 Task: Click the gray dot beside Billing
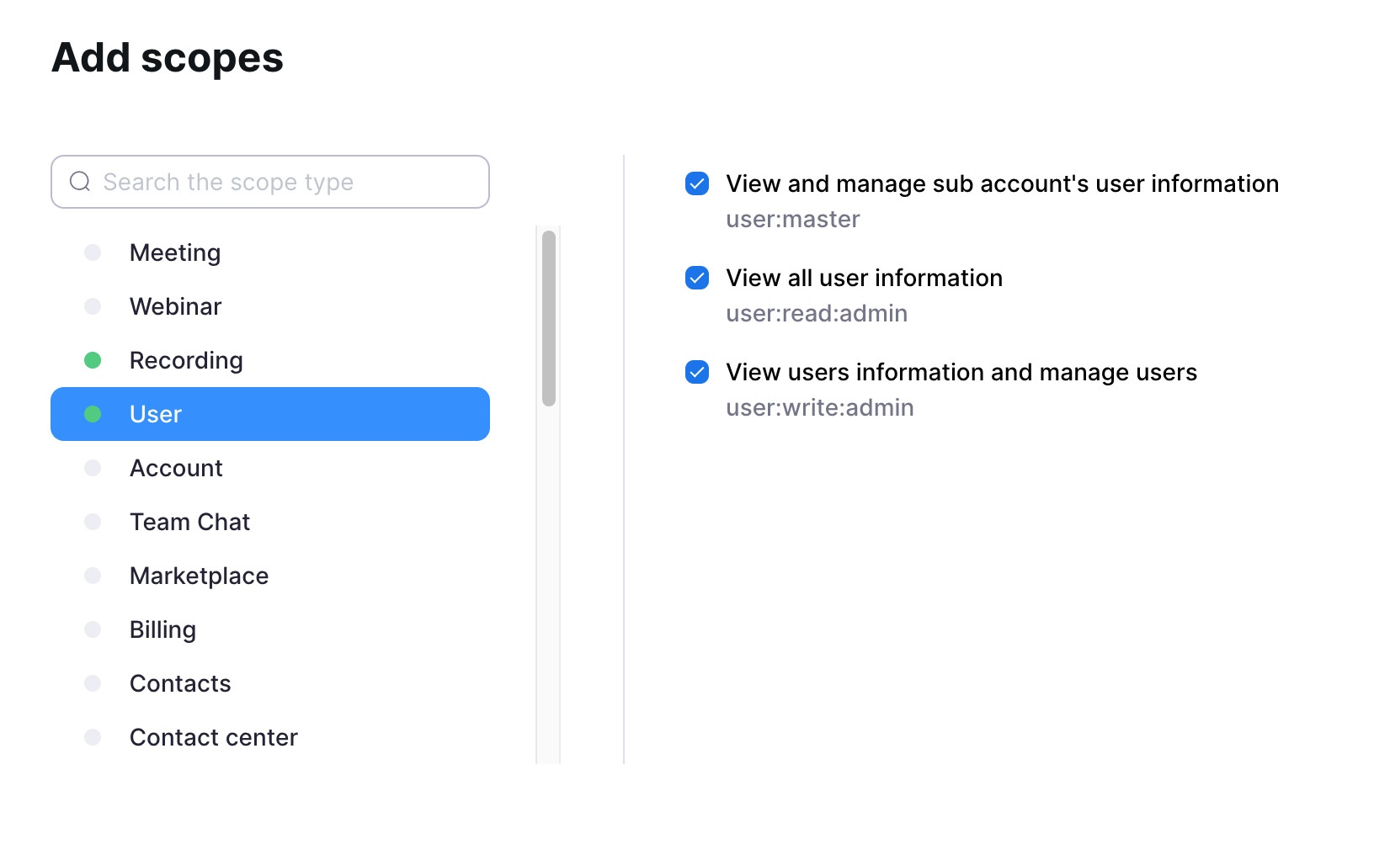pos(93,629)
